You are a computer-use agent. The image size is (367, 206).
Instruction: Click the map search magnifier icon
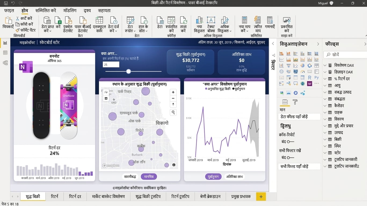point(173,112)
